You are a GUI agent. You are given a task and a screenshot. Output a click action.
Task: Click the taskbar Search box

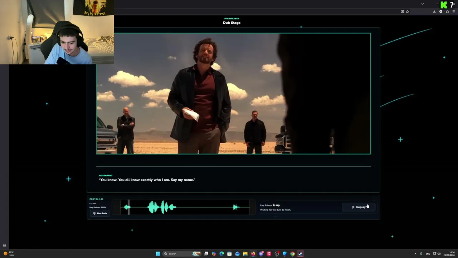coord(182,254)
